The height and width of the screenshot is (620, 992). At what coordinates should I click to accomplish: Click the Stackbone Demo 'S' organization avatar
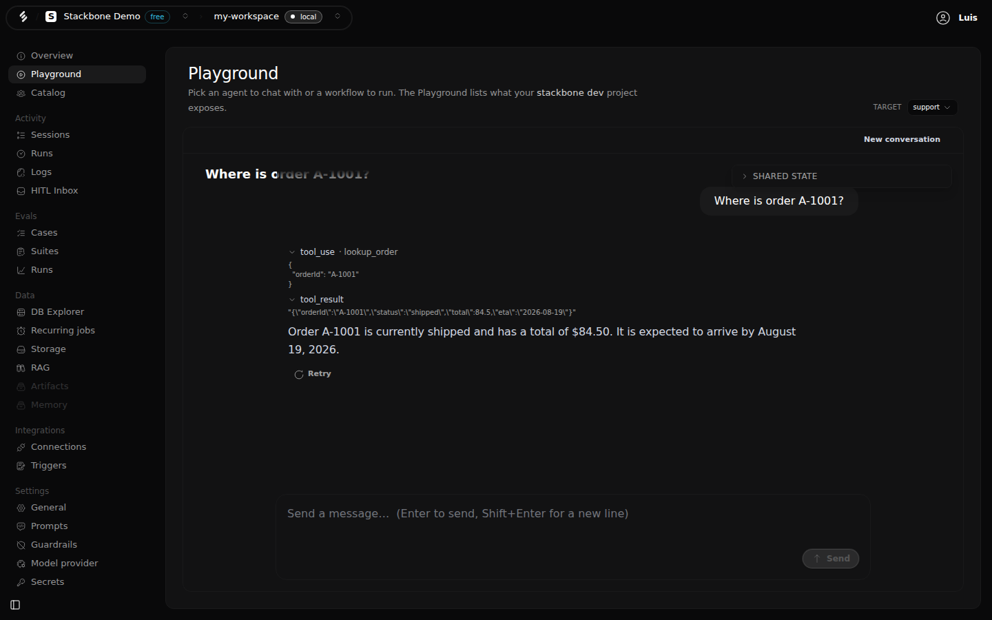(x=51, y=17)
